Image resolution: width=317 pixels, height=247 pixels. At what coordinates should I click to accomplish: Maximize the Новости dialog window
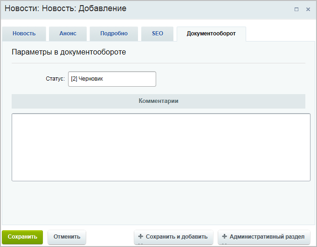click(296, 9)
